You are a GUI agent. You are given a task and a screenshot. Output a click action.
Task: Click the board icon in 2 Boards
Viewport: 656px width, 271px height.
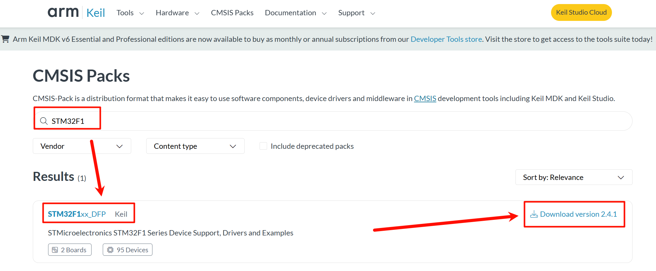point(55,250)
